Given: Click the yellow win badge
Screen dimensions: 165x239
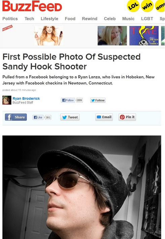Looking at the screenshot, I should [147, 6].
